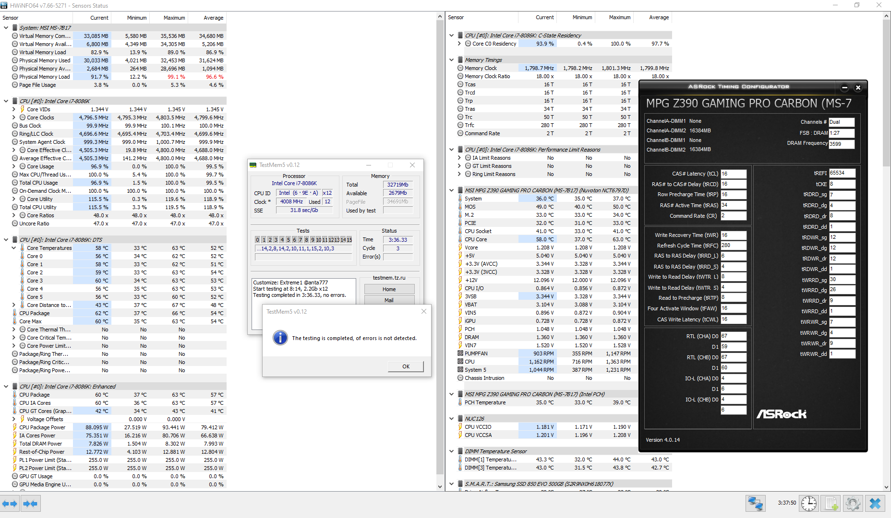Click the blue info icon in TestMem5 dialog

[280, 338]
